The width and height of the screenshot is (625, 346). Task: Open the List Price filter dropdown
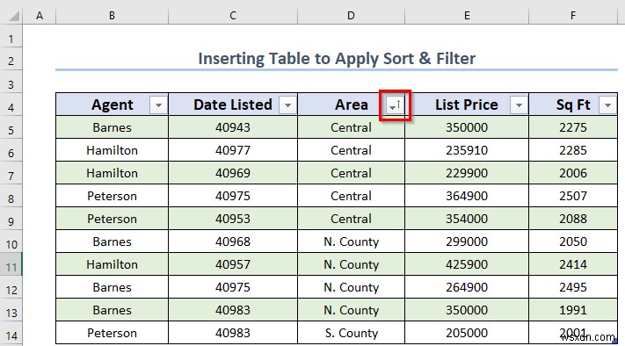[x=519, y=105]
